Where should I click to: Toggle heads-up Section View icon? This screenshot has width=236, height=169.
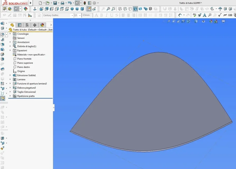click(x=183, y=21)
